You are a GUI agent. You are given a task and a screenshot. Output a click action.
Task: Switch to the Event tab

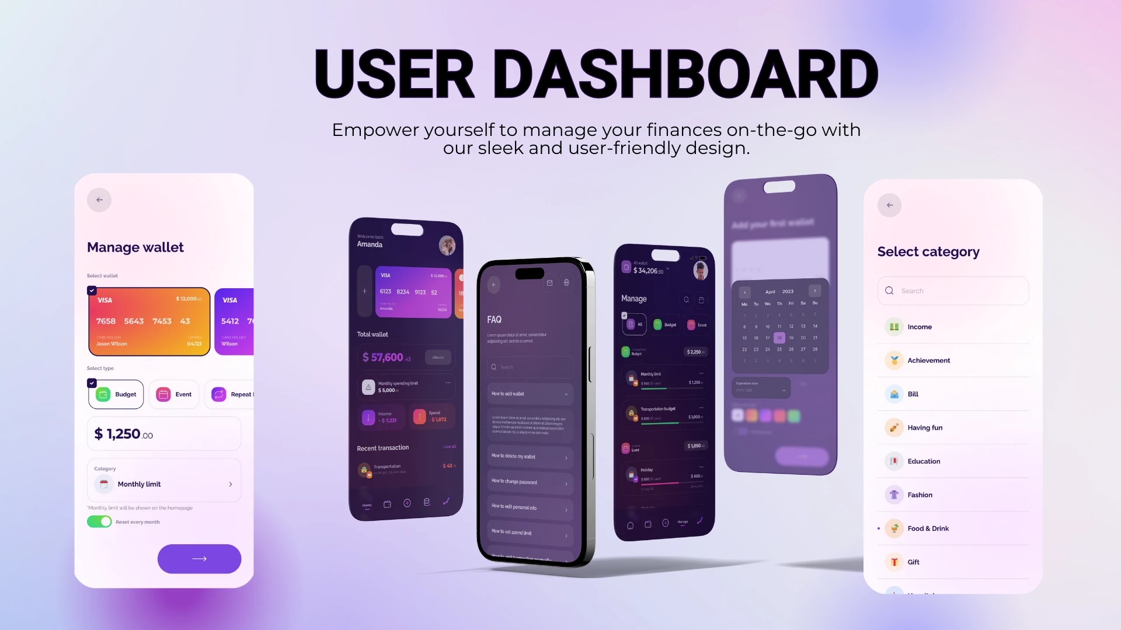(x=175, y=394)
